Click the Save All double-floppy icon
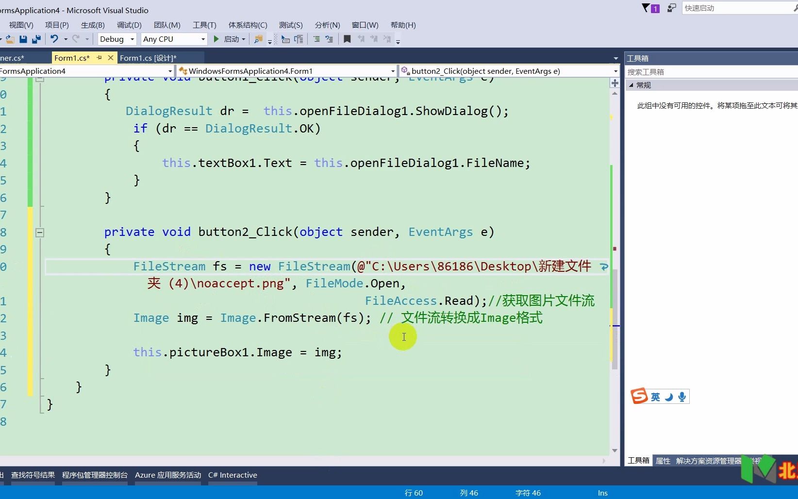Viewport: 798px width, 499px height. (x=36, y=39)
